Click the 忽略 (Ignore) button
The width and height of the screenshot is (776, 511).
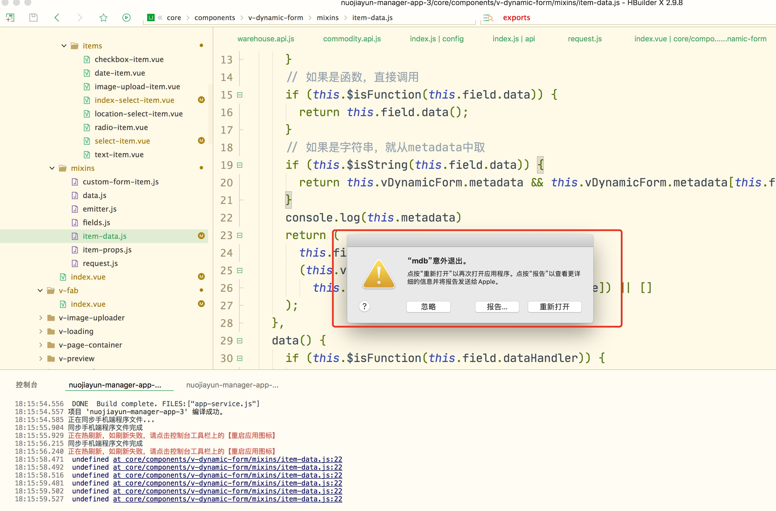pyautogui.click(x=428, y=307)
